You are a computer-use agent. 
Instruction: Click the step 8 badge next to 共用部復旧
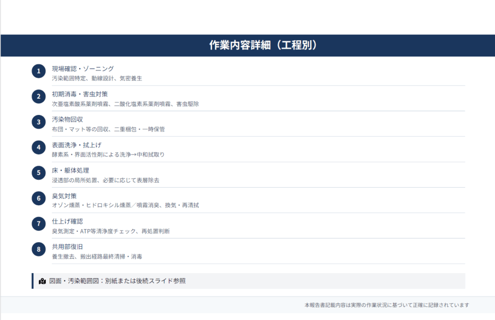pyautogui.click(x=38, y=248)
